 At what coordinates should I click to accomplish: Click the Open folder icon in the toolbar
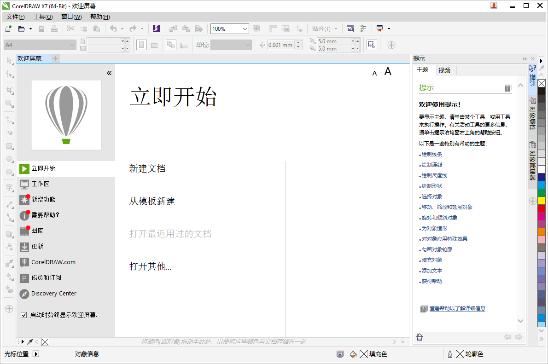(21, 29)
